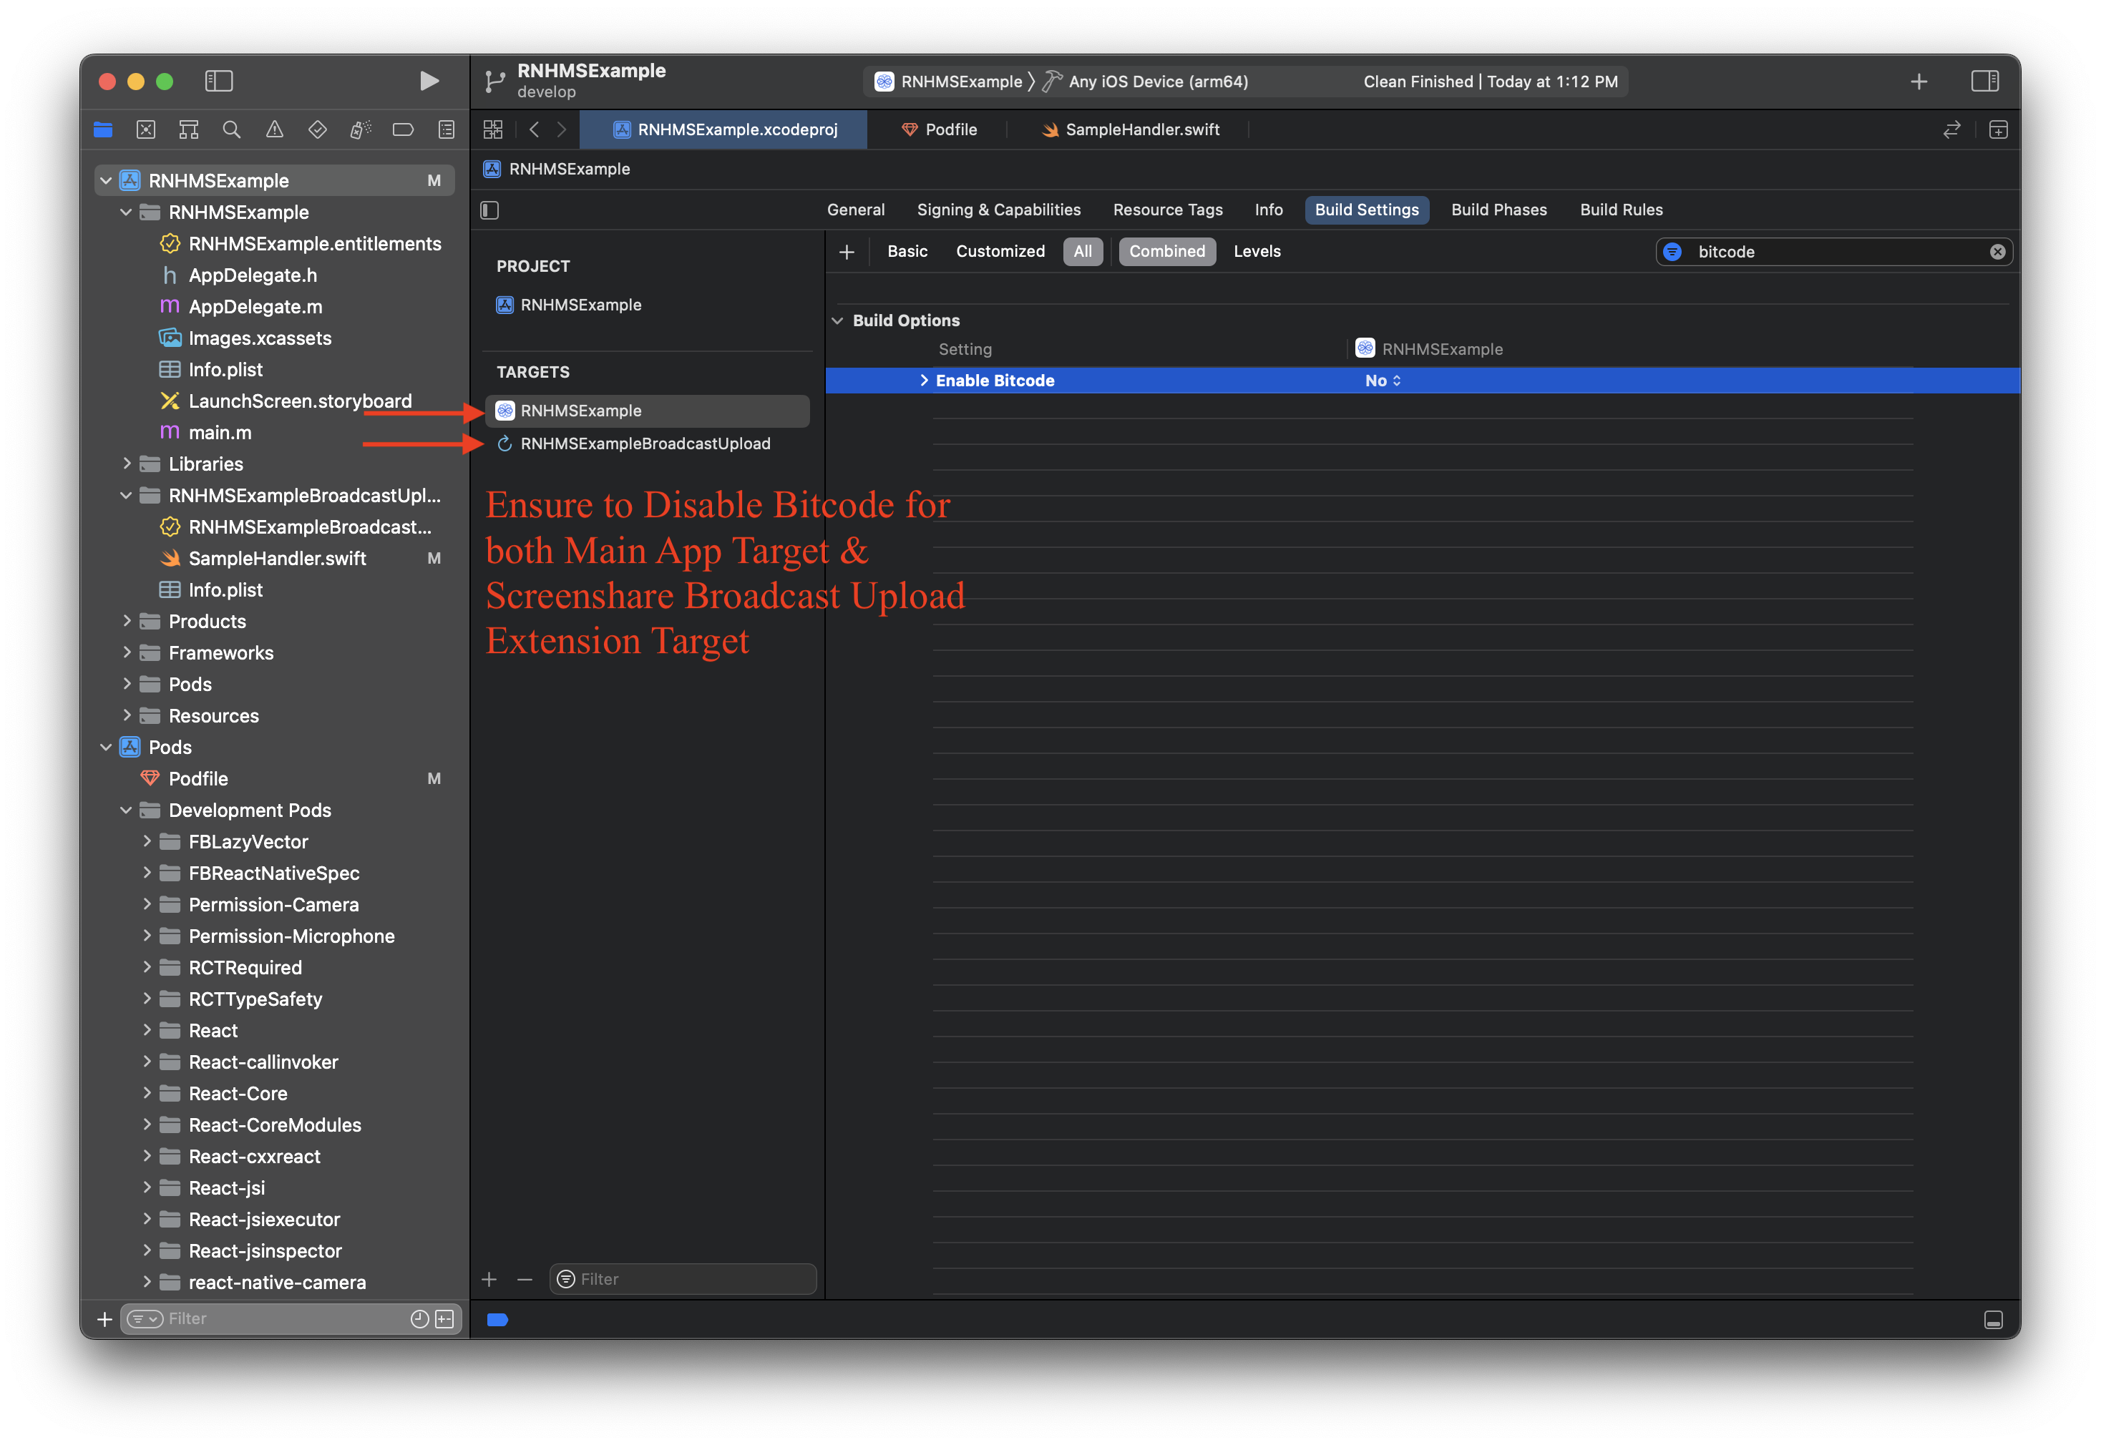Open the Test navigator
Viewport: 2101px width, 1445px height.
(317, 129)
